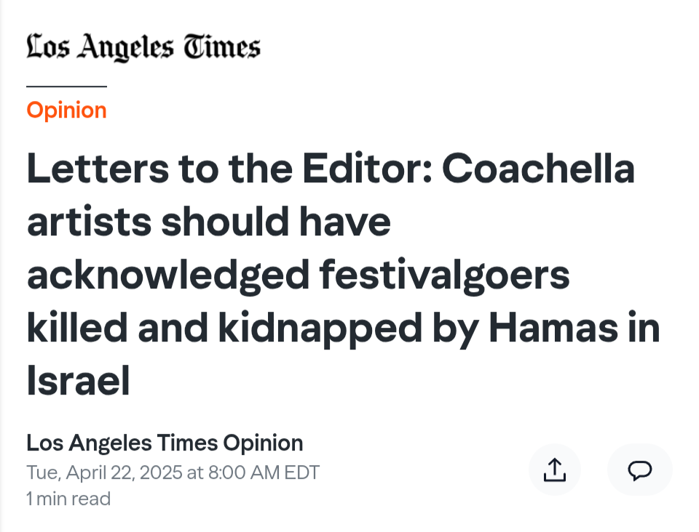Click the article headline first line
The image size is (699, 532).
point(331,169)
